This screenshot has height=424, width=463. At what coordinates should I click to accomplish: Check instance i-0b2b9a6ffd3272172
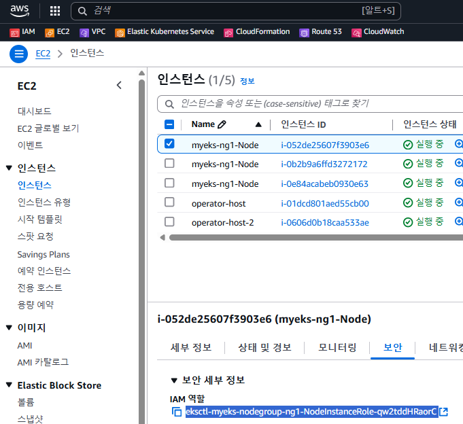(169, 163)
